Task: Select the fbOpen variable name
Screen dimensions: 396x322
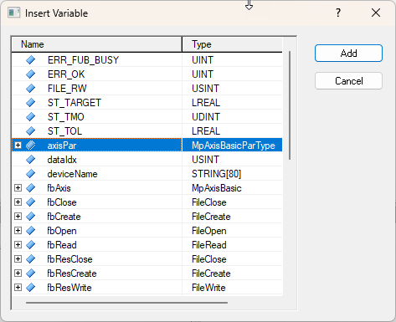Action: click(x=62, y=231)
